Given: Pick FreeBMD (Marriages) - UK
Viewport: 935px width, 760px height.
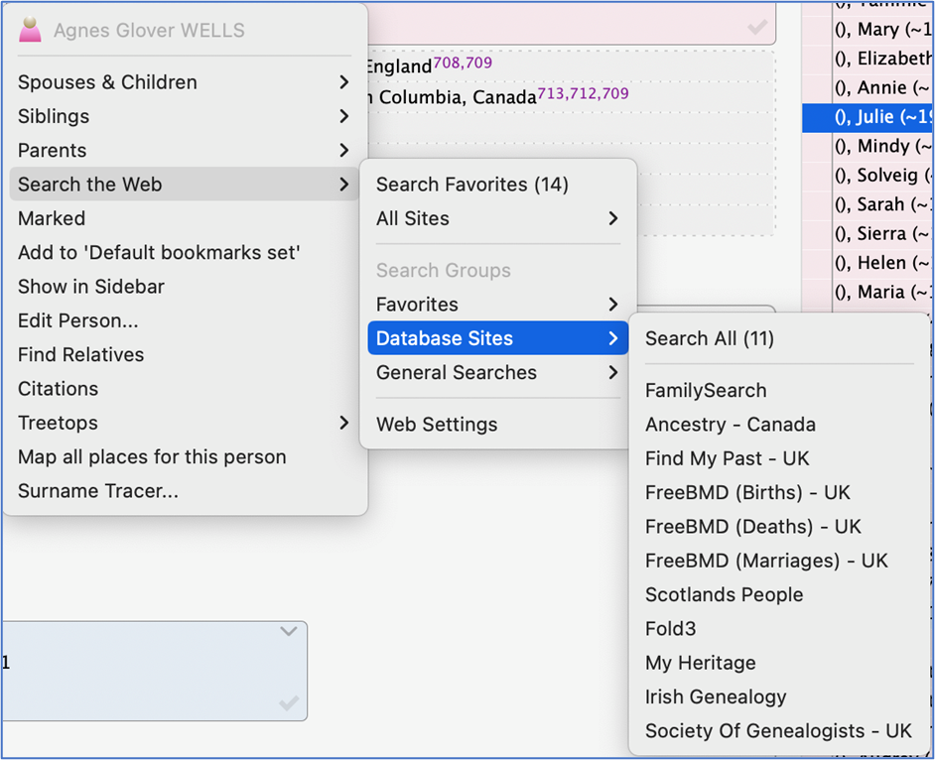Looking at the screenshot, I should pyautogui.click(x=766, y=561).
